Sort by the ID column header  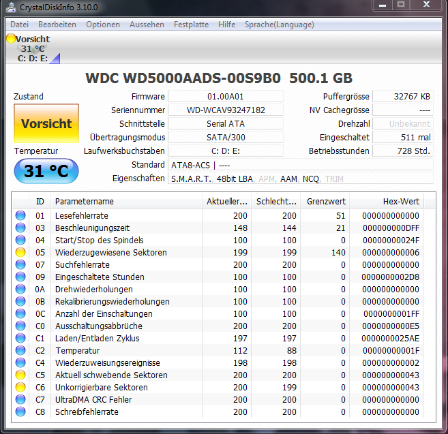pyautogui.click(x=40, y=201)
